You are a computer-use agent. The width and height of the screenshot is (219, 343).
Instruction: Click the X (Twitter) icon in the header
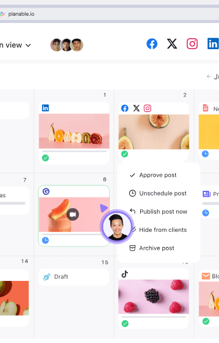pos(172,44)
